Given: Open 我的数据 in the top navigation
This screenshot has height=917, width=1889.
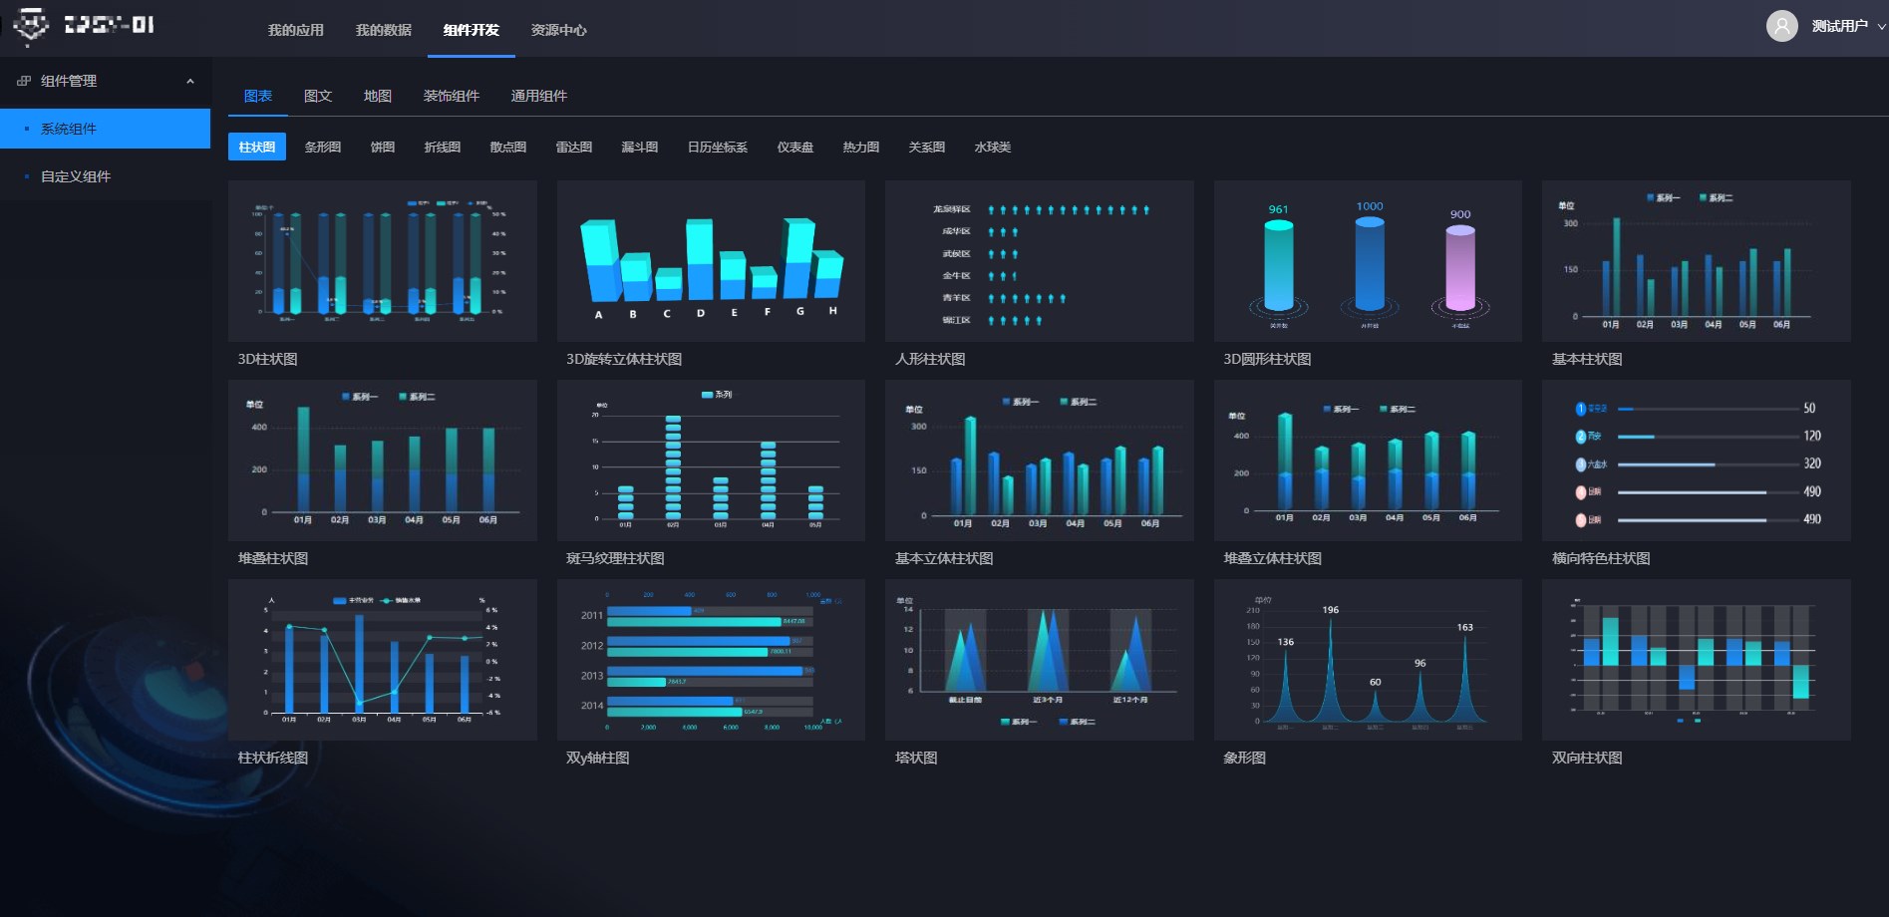Looking at the screenshot, I should [384, 30].
